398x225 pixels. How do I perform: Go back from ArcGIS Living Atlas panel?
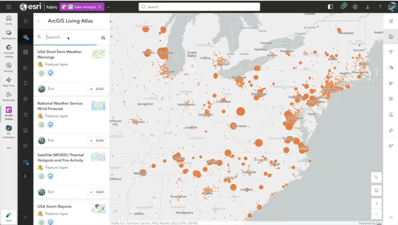[38, 21]
